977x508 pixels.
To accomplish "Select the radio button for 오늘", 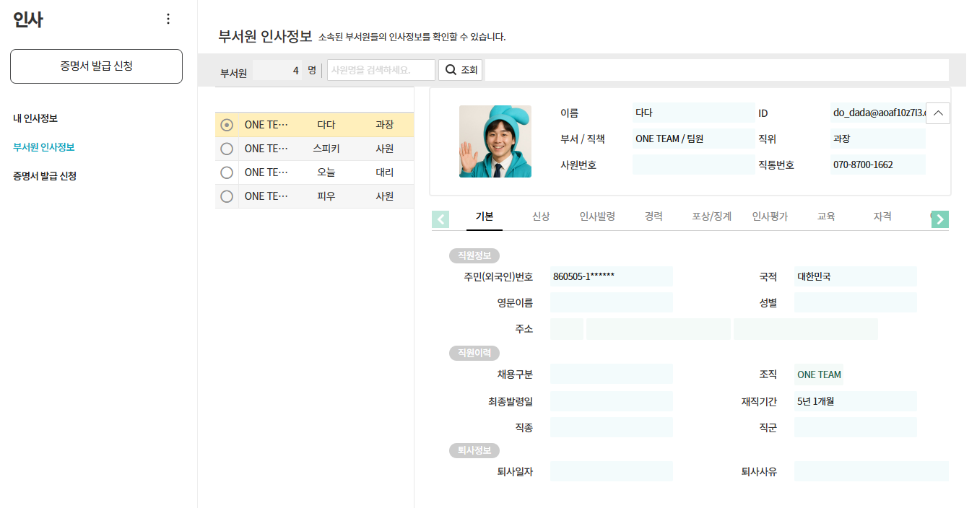I will point(227,172).
